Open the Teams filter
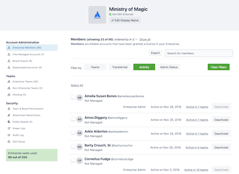 pos(95,67)
